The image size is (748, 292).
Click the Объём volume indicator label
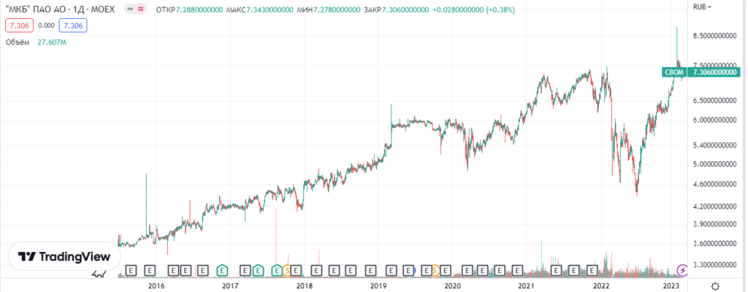pos(18,42)
